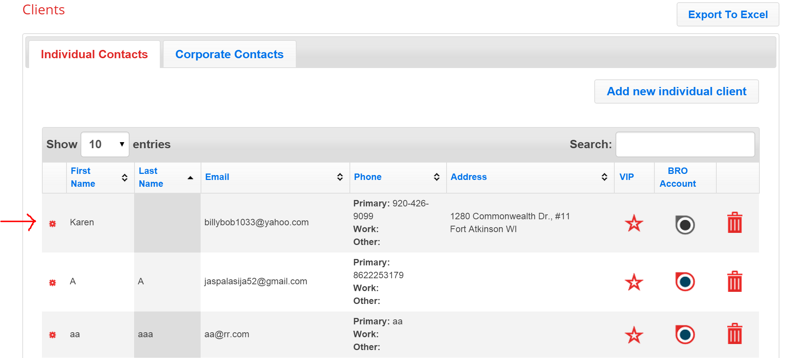Click the red gear icon beside Karen
The height and width of the screenshot is (358, 790).
click(53, 224)
